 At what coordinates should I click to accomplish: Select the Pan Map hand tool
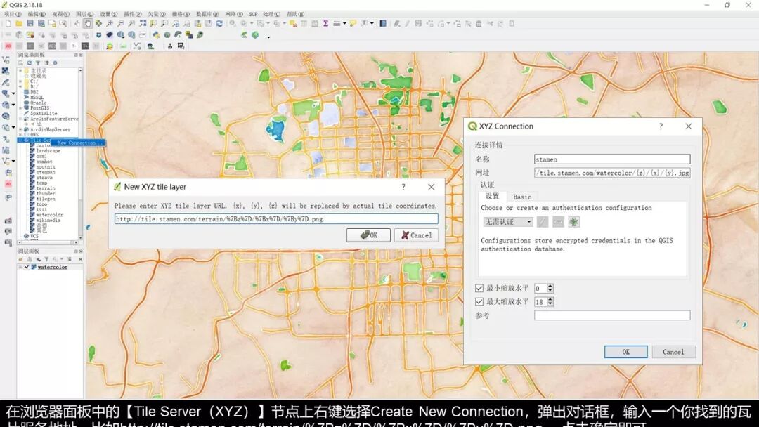(88, 23)
